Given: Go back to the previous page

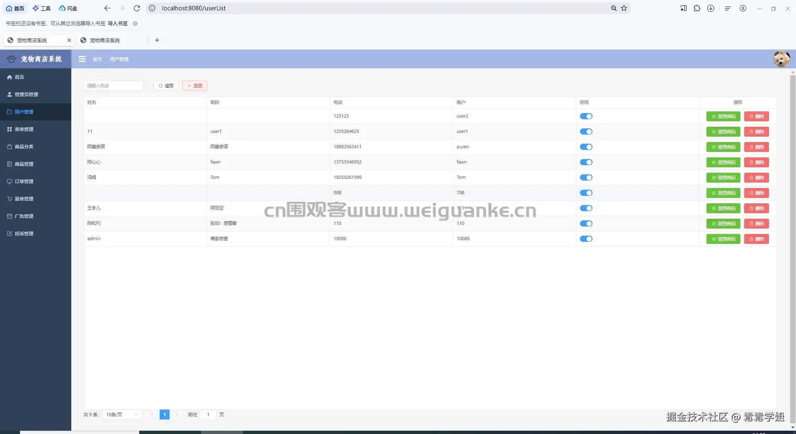Looking at the screenshot, I should point(107,8).
